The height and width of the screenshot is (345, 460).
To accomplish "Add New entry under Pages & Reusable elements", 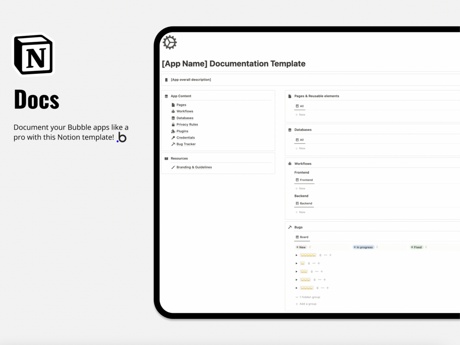I will point(300,115).
